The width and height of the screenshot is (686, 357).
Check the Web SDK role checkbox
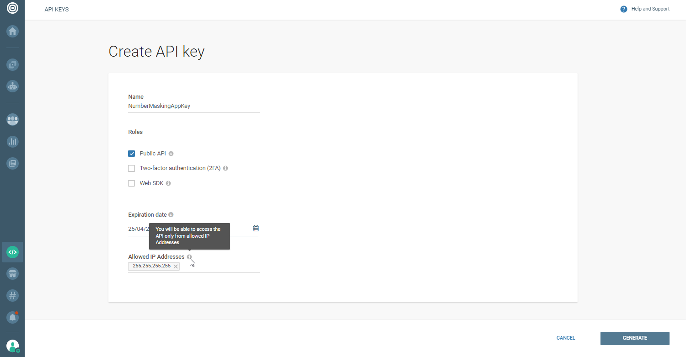pyautogui.click(x=132, y=183)
